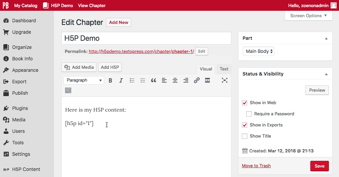
Task: Open the Main Body part selector
Action: click(259, 51)
